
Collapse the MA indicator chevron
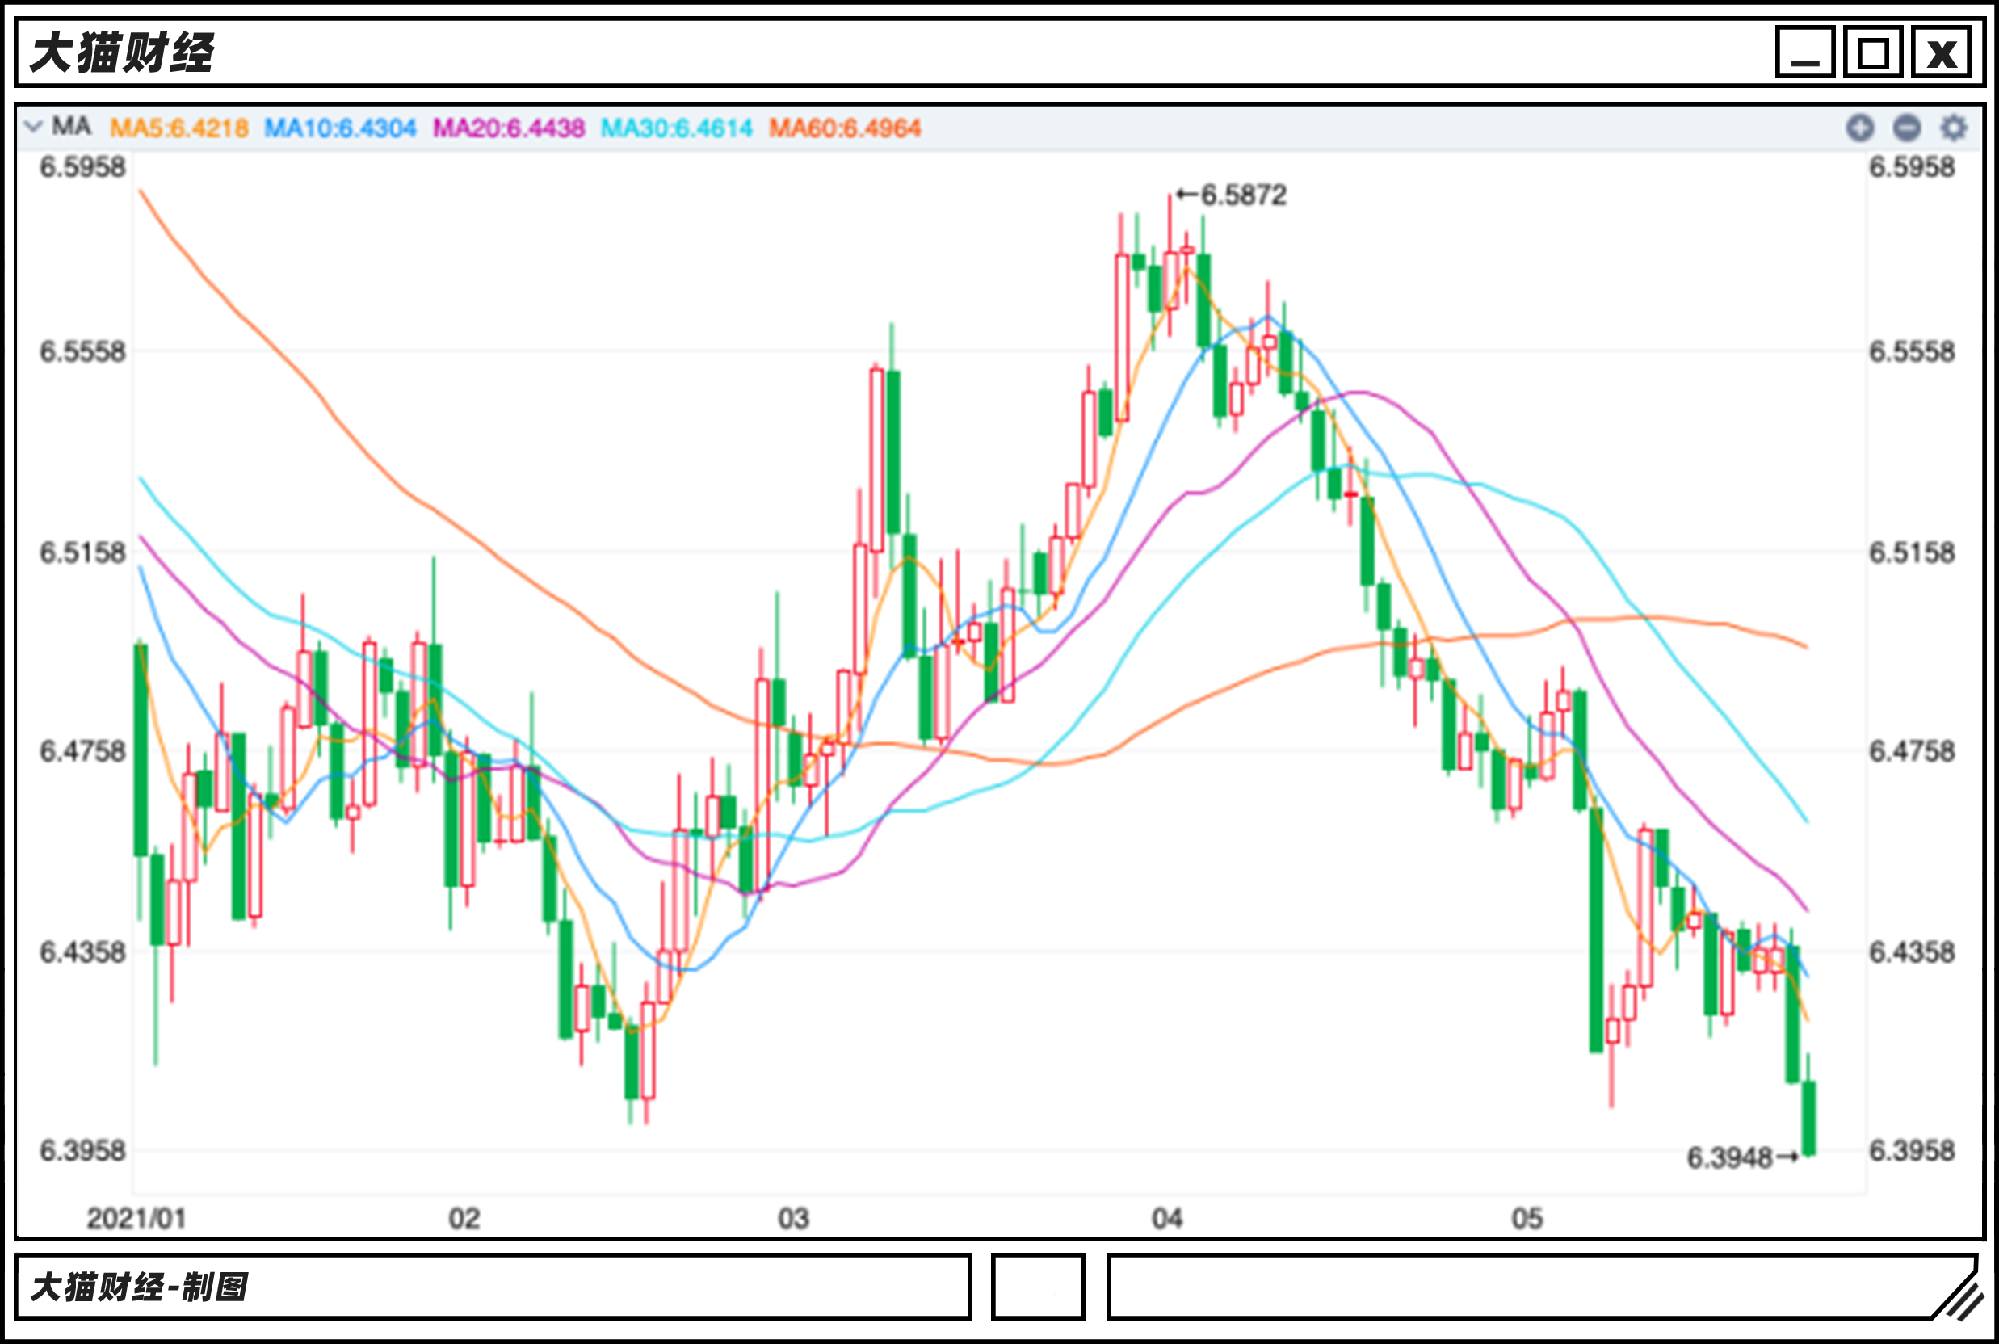33,127
